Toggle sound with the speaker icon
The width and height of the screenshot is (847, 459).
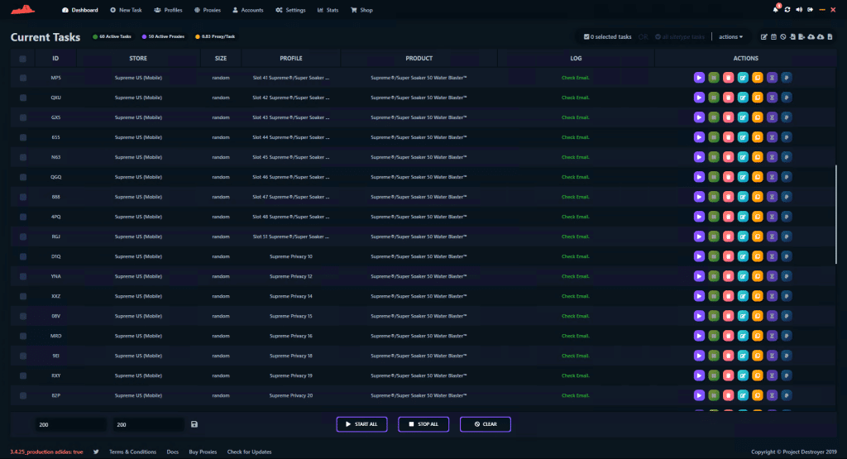(799, 10)
